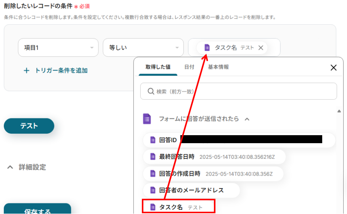This screenshot has width=347, height=214.
Task: Click the document icon on 最終回答日時 item
Action: [x=153, y=157]
